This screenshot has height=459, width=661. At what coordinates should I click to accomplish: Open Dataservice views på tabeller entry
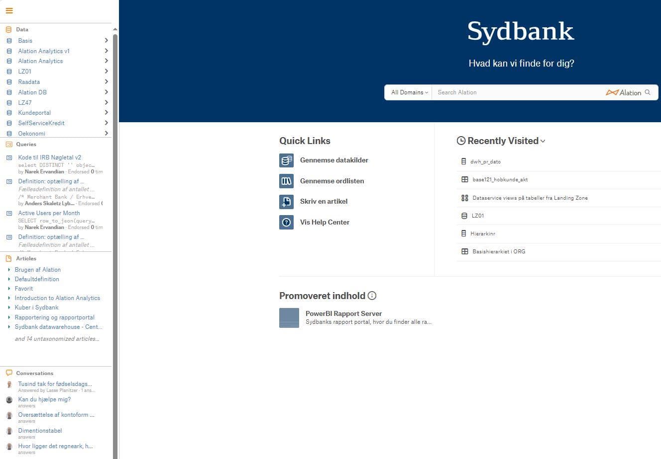[x=530, y=198]
